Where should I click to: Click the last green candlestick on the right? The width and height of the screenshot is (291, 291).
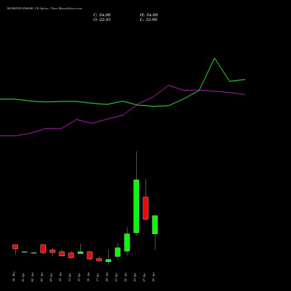155,225
